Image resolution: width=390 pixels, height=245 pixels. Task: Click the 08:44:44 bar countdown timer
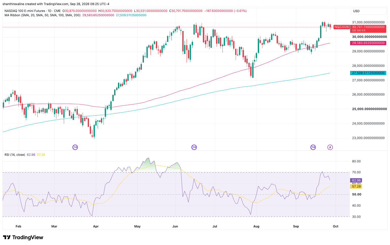[359, 30]
